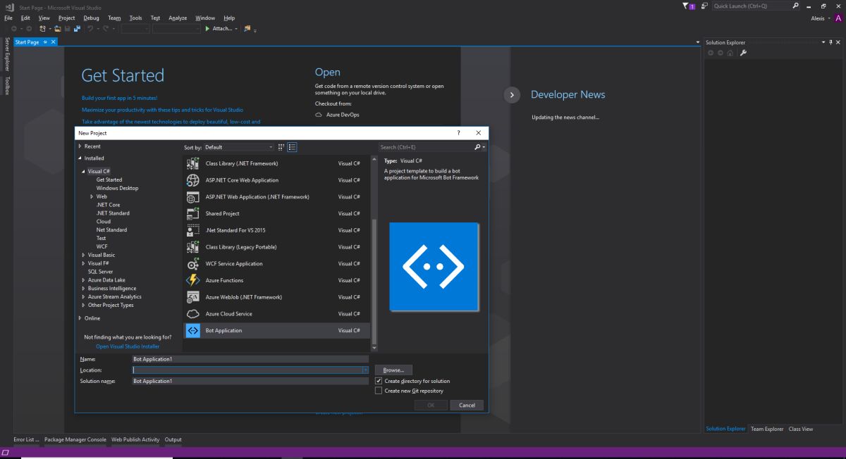Open the Package Manager Console tab
This screenshot has height=459, width=846.
[75, 439]
